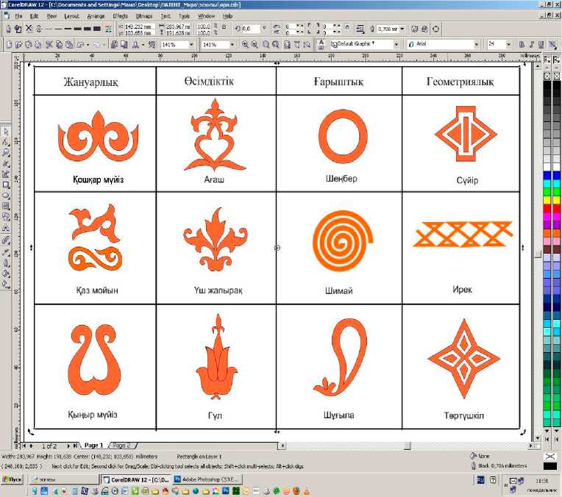562x497 pixels.
Task: Click the Қошқар мүйіз caption text
Action: [x=99, y=179]
